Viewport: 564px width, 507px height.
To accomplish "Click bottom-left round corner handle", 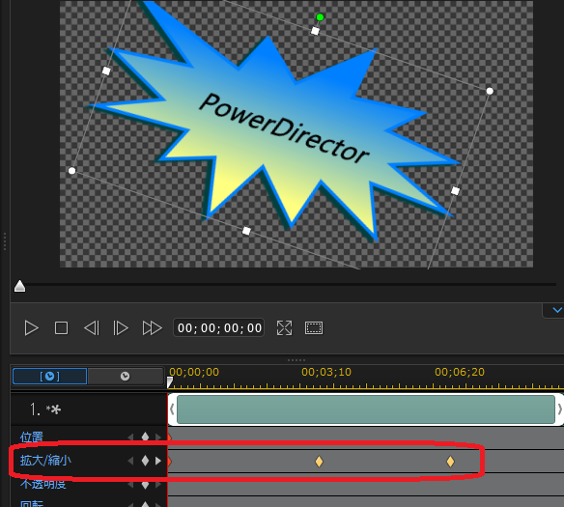I will coord(71,170).
